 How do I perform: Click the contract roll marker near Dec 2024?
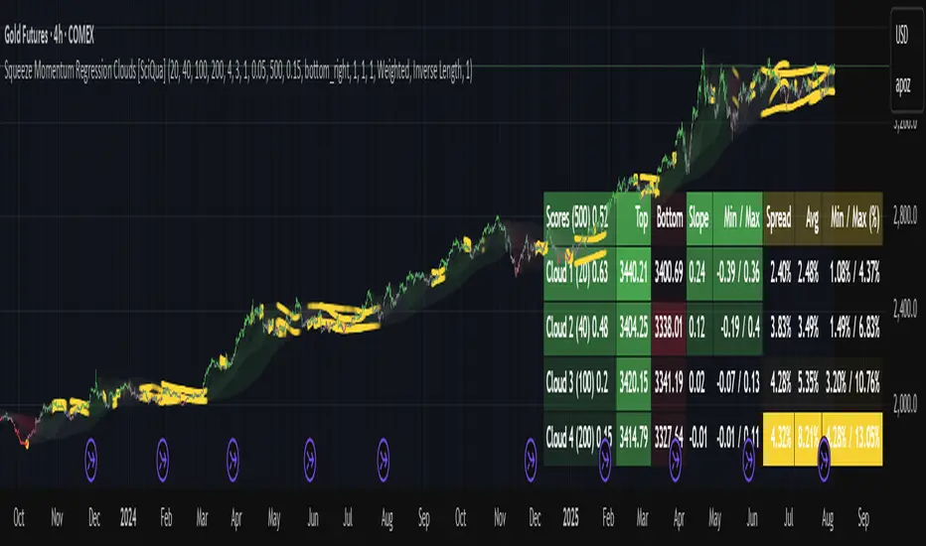point(531,460)
